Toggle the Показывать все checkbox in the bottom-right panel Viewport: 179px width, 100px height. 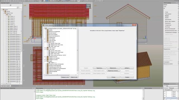[x=164, y=90]
